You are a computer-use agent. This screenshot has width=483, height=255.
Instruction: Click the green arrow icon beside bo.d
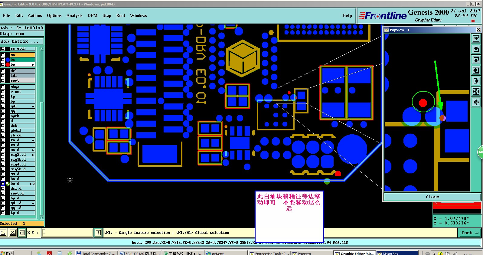coord(8,184)
